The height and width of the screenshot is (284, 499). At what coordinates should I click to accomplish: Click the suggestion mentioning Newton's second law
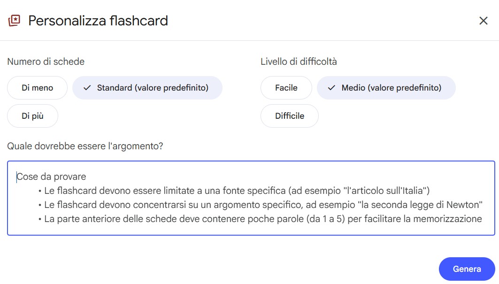click(263, 205)
